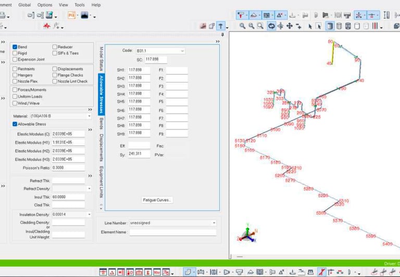Click the yellow pipe element near node 40
This screenshot has width=400, height=277.
click(x=333, y=53)
